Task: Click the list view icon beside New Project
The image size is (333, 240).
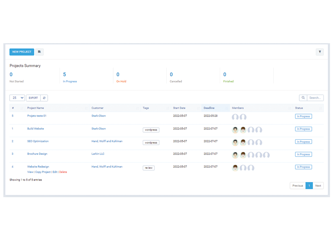Action: tap(40, 52)
